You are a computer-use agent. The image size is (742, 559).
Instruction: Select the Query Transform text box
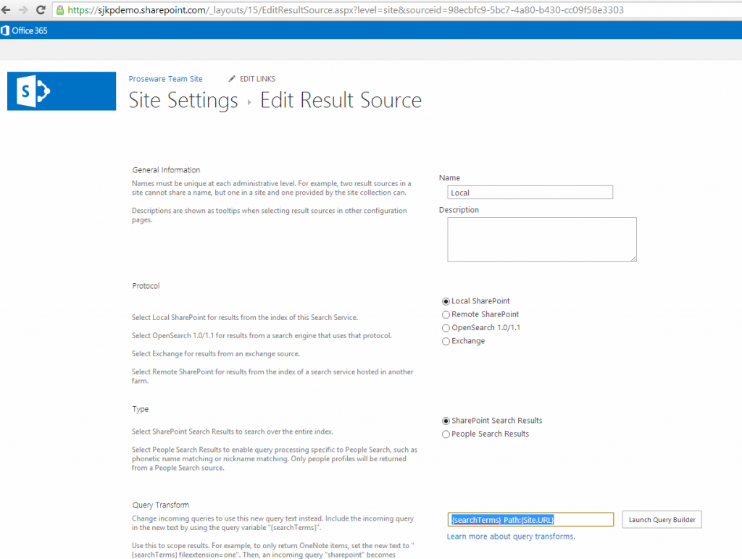530,519
